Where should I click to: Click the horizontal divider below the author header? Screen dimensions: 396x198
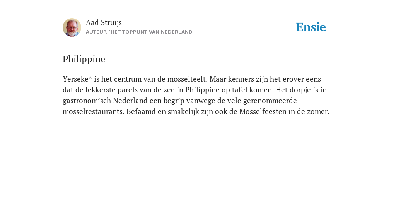pyautogui.click(x=198, y=44)
